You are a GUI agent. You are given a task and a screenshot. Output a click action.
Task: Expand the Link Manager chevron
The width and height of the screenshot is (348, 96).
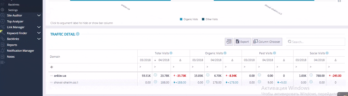point(39,27)
